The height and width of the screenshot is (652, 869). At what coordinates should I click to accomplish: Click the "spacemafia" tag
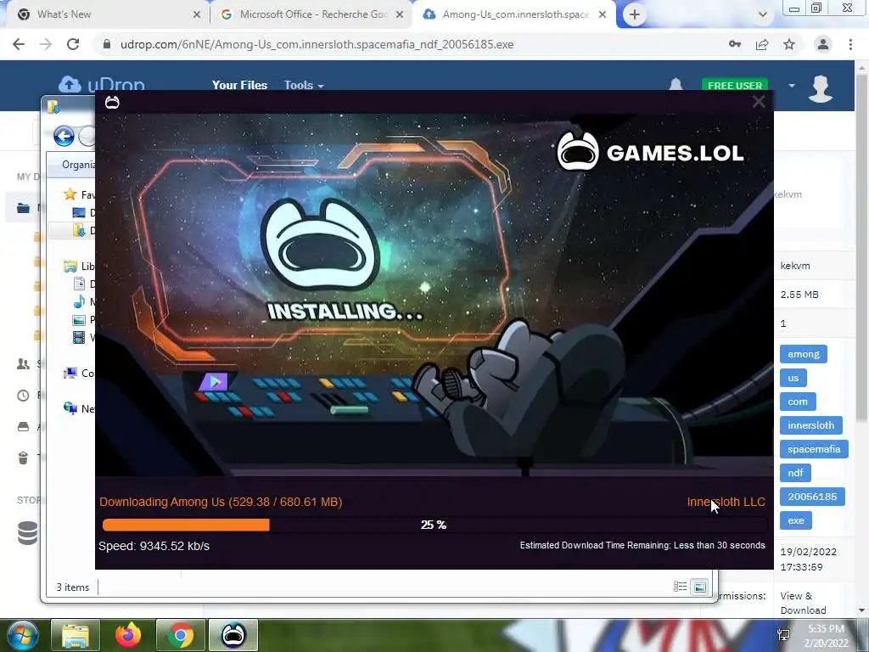(x=814, y=449)
